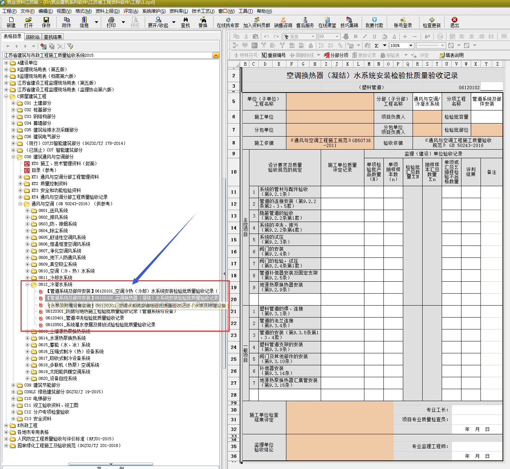510x469 pixels.
Task: Click the filter icon in tree toolbar
Action: tap(70, 46)
